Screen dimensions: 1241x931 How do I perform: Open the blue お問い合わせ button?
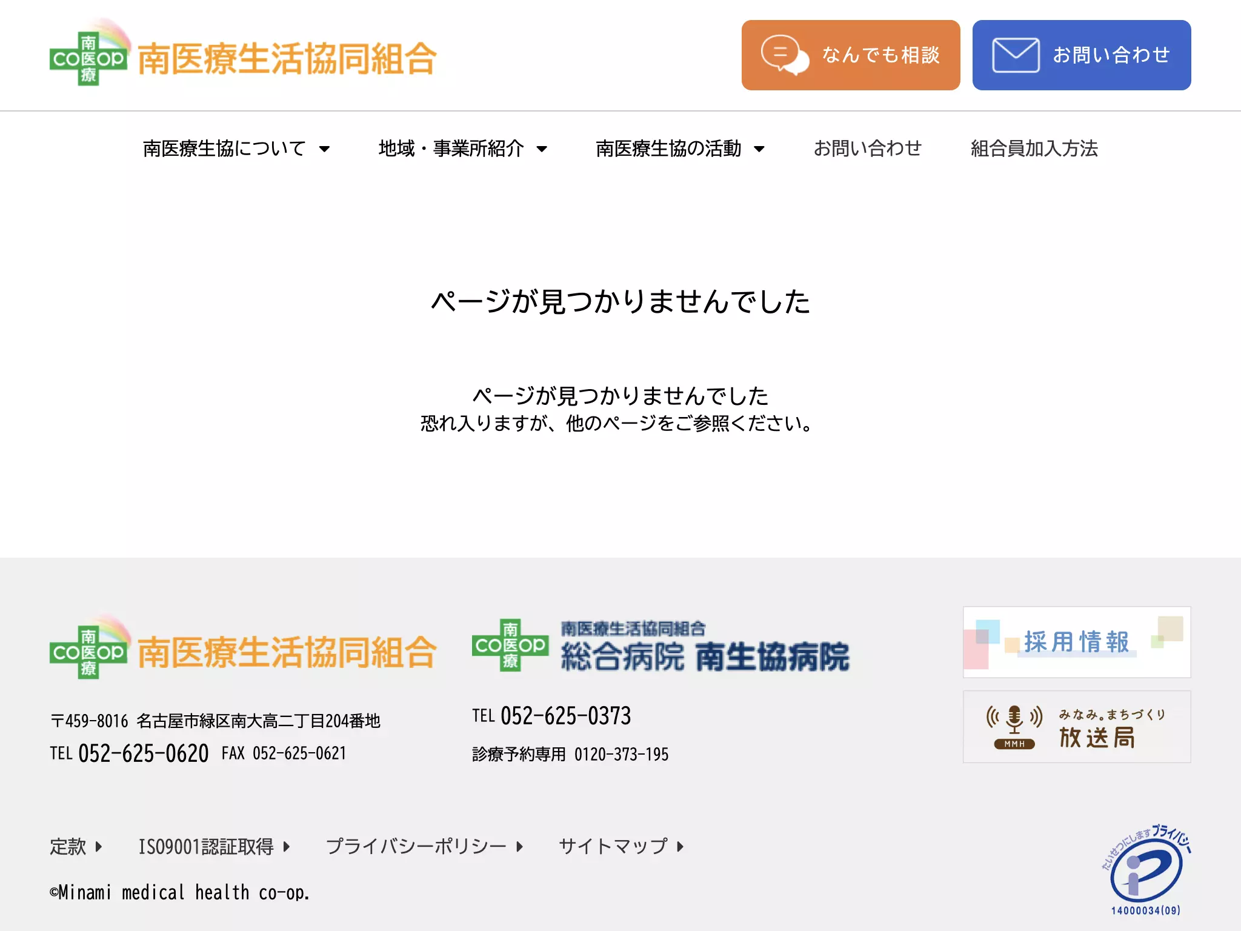(x=1082, y=55)
